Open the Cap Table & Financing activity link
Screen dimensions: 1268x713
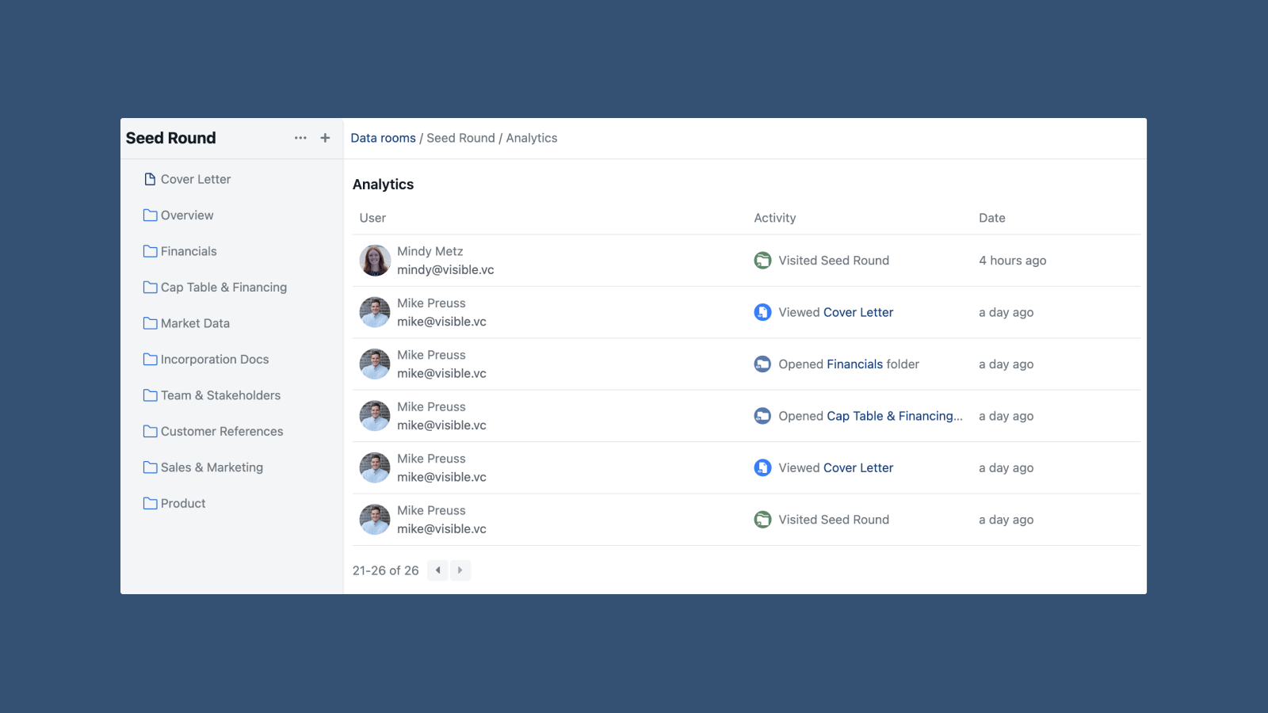pos(895,416)
